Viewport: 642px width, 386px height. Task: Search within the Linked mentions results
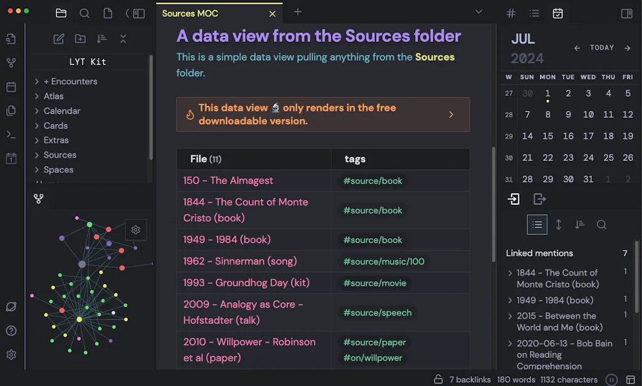pos(601,224)
